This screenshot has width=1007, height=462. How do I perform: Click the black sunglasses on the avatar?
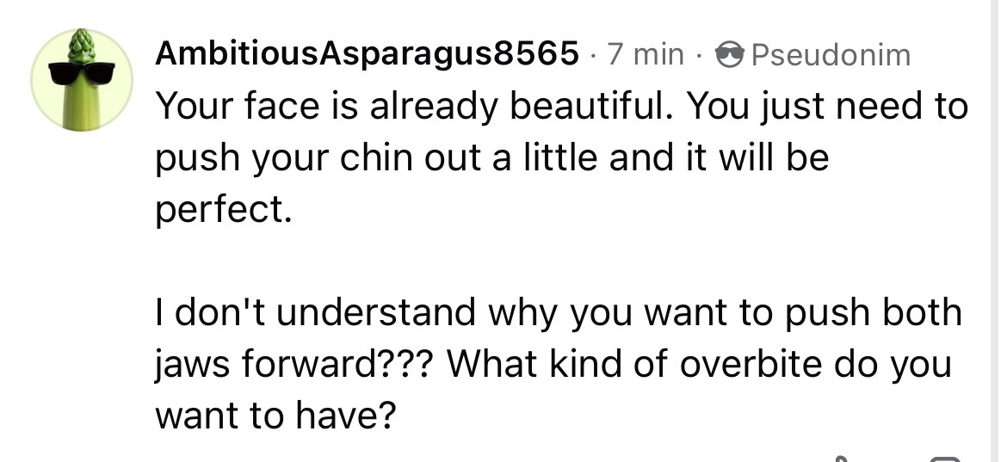pyautogui.click(x=82, y=72)
